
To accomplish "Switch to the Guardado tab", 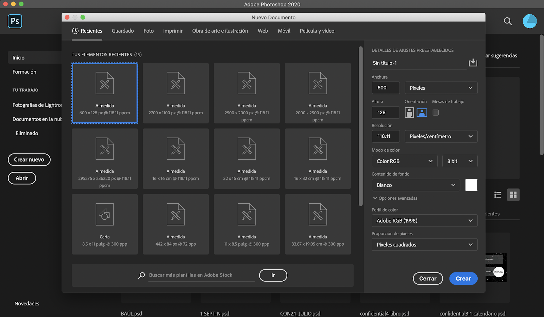I will pyautogui.click(x=123, y=31).
